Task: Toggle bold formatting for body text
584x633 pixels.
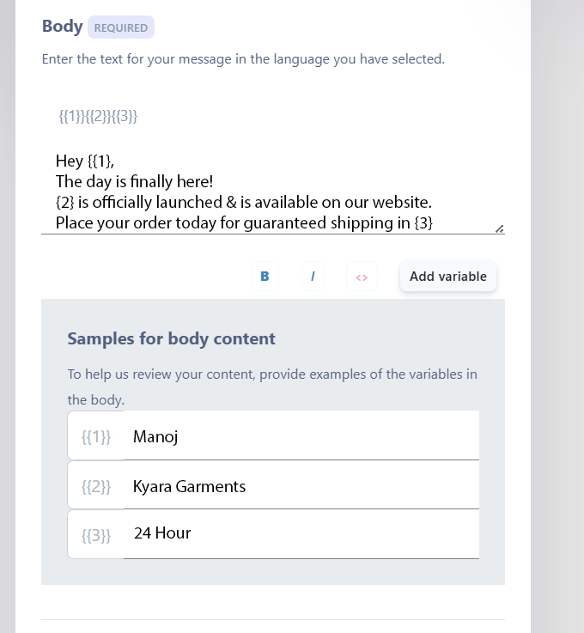Action: point(265,277)
